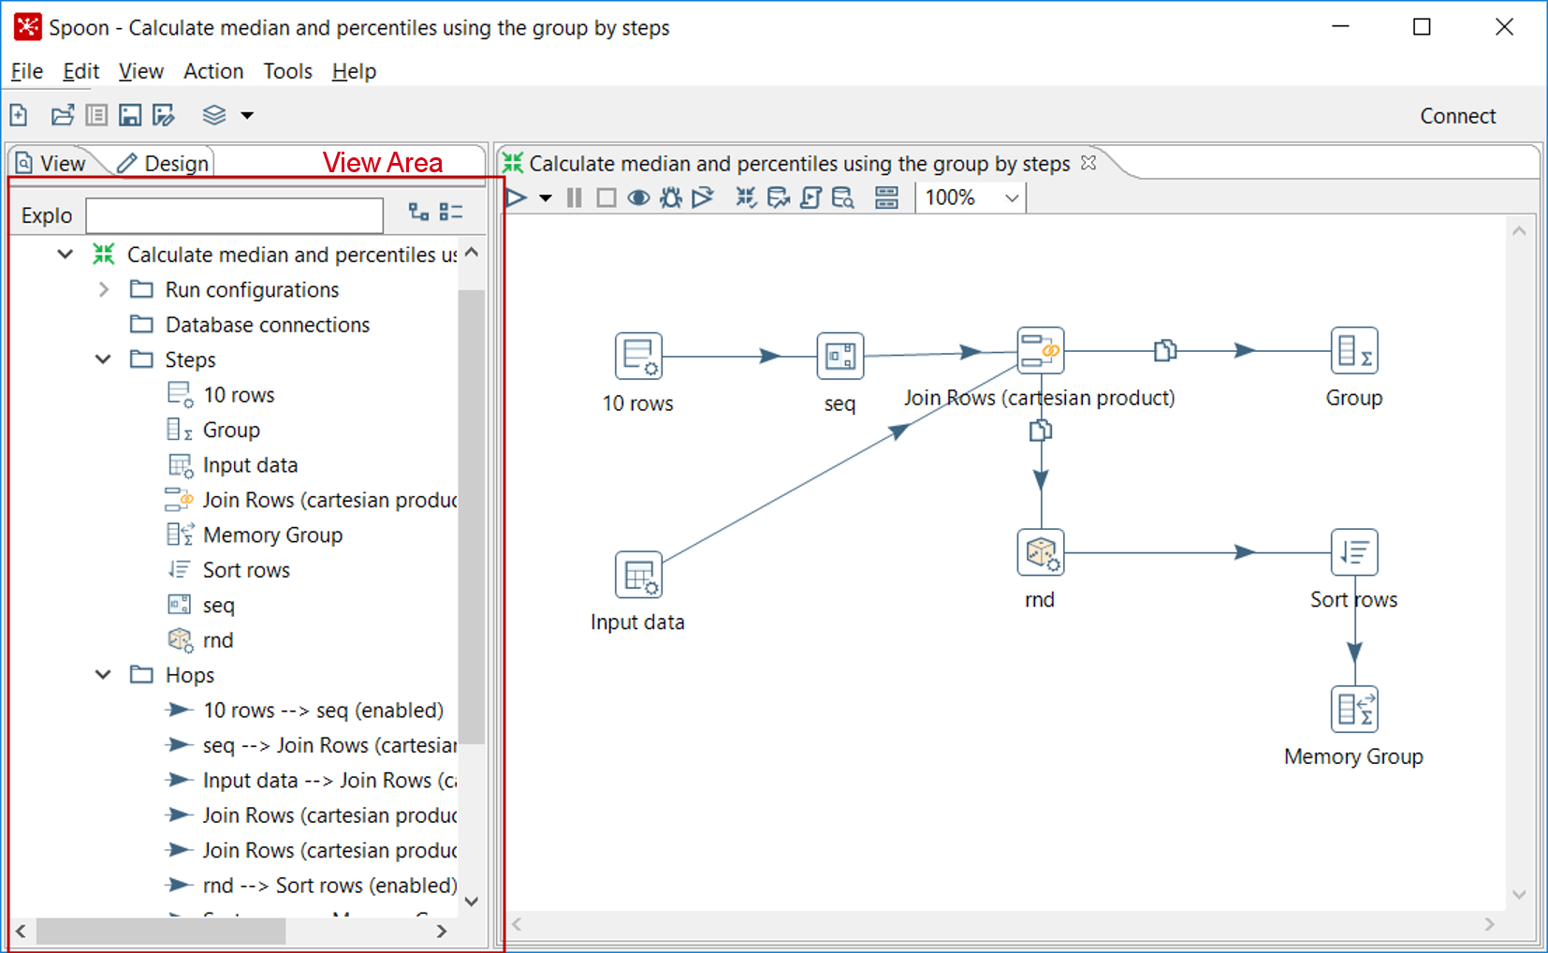
Task: Click the rnd step icon on canvas
Action: click(1040, 552)
